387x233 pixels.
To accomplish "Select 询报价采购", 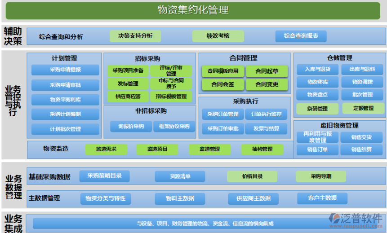I will [131, 127].
